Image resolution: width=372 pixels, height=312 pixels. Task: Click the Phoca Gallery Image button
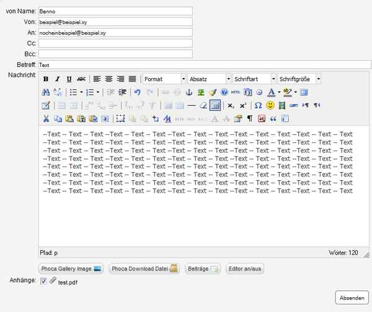pos(71,269)
